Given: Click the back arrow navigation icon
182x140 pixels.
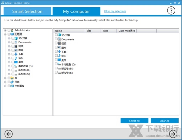Looking at the screenshot, I should pos(9,133).
